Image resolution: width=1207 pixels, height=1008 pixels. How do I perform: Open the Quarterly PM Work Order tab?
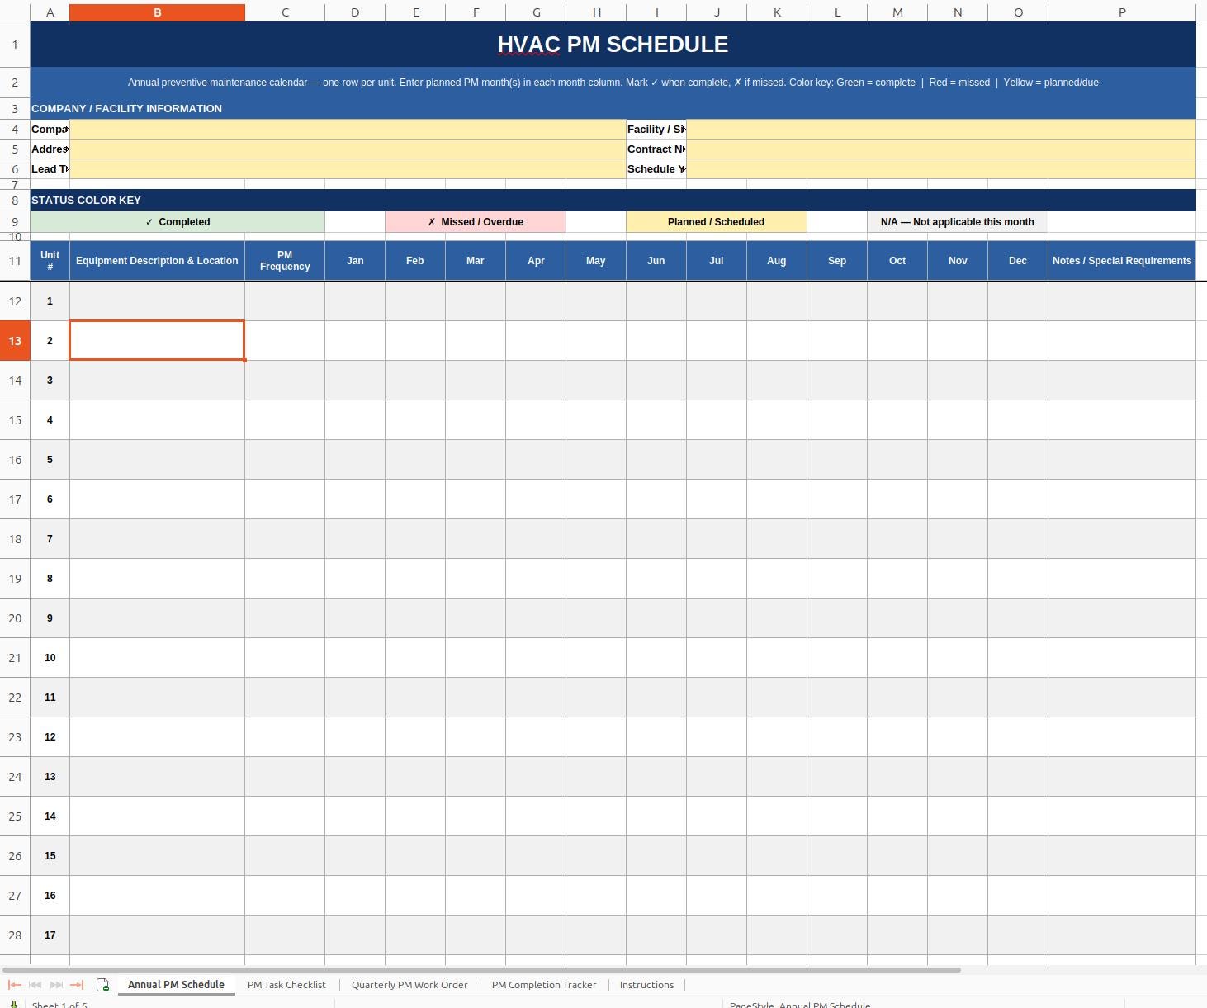[409, 985]
